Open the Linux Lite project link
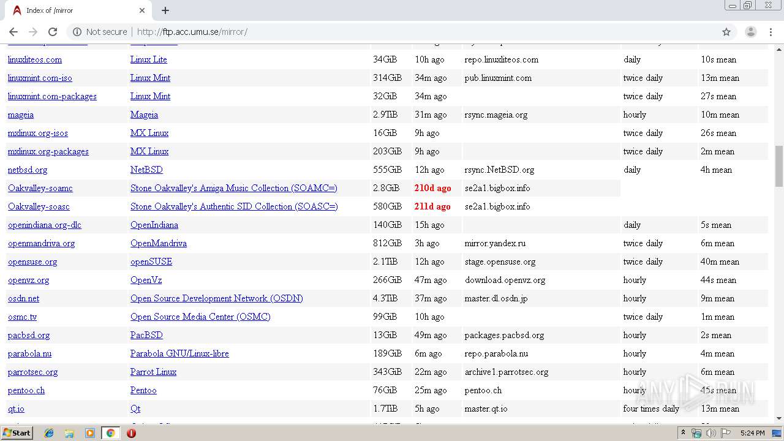Screen dimensions: 784x441 149,59
